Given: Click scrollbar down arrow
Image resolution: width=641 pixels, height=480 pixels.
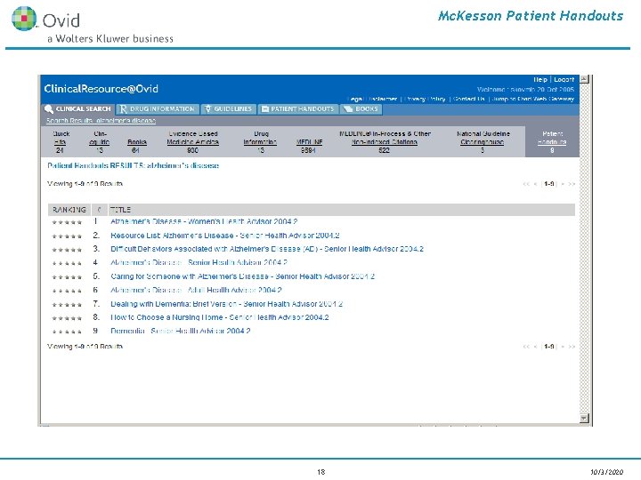Looking at the screenshot, I should point(585,419).
